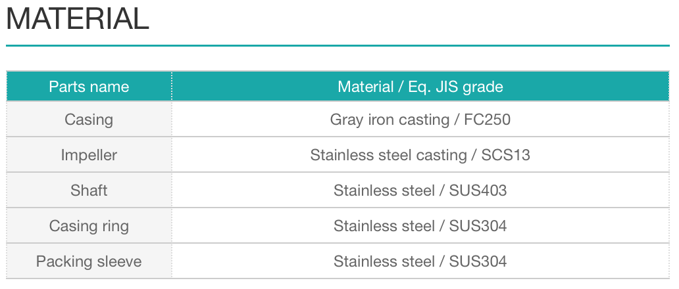
Task: Click the MATERIAL section heading
Action: (78, 20)
